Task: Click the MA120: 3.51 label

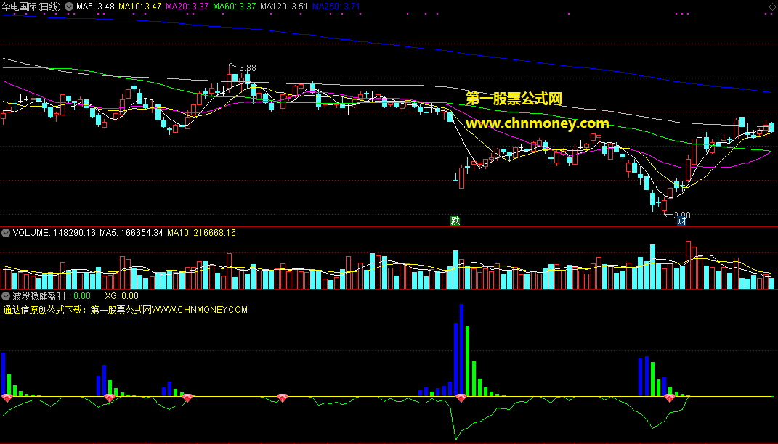Action: (284, 7)
